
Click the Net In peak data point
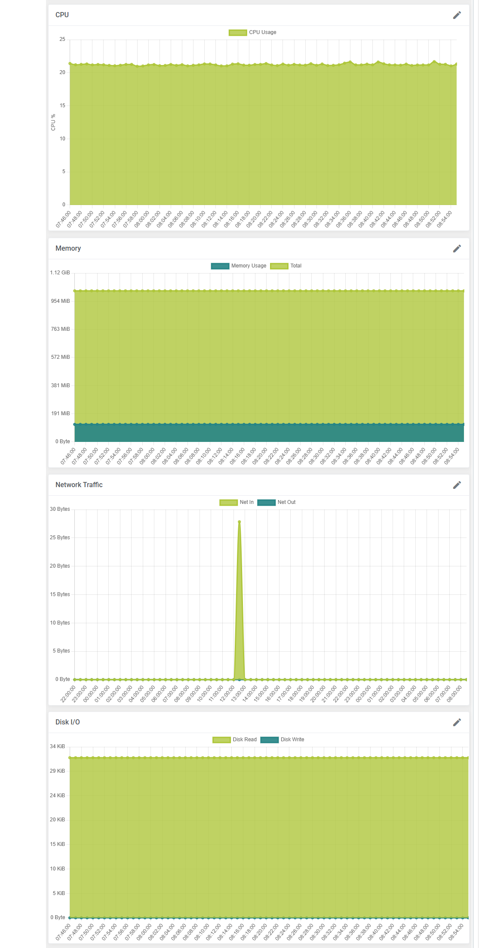pos(239,522)
